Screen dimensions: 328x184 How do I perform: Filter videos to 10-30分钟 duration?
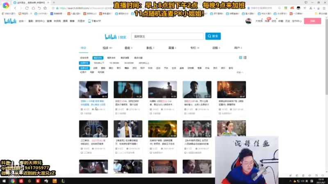pos(114,63)
